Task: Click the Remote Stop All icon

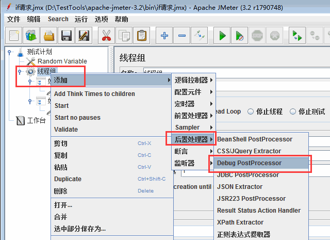Action: tap(315, 36)
